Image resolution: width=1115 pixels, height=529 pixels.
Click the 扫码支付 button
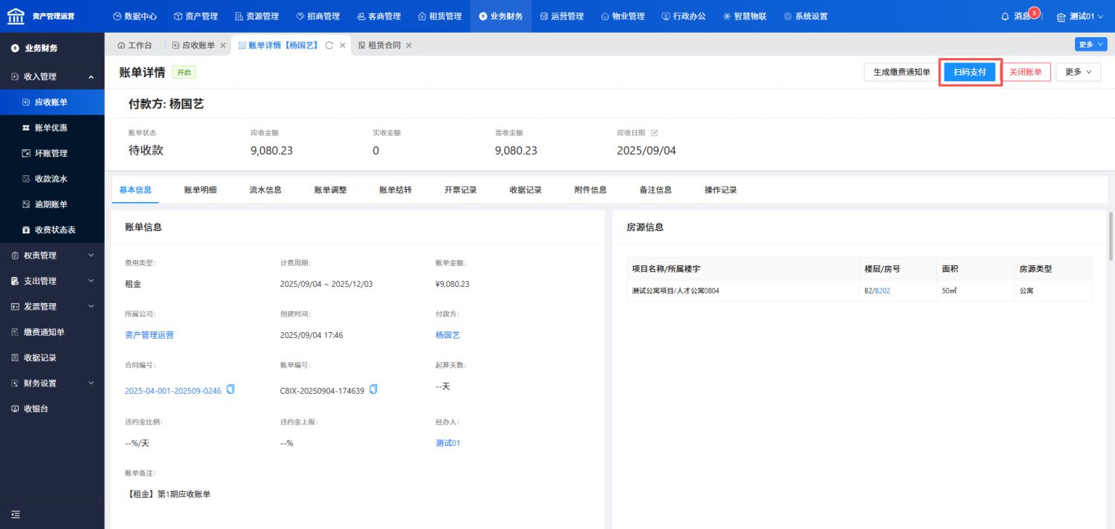(970, 72)
